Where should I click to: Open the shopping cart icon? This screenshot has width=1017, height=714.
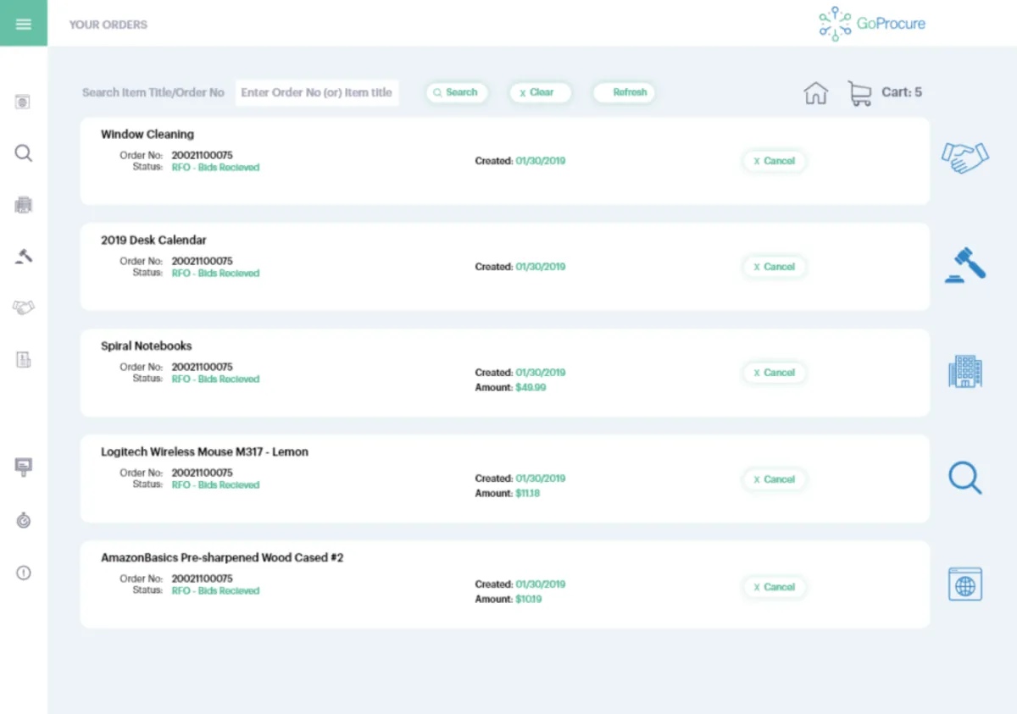coord(859,93)
